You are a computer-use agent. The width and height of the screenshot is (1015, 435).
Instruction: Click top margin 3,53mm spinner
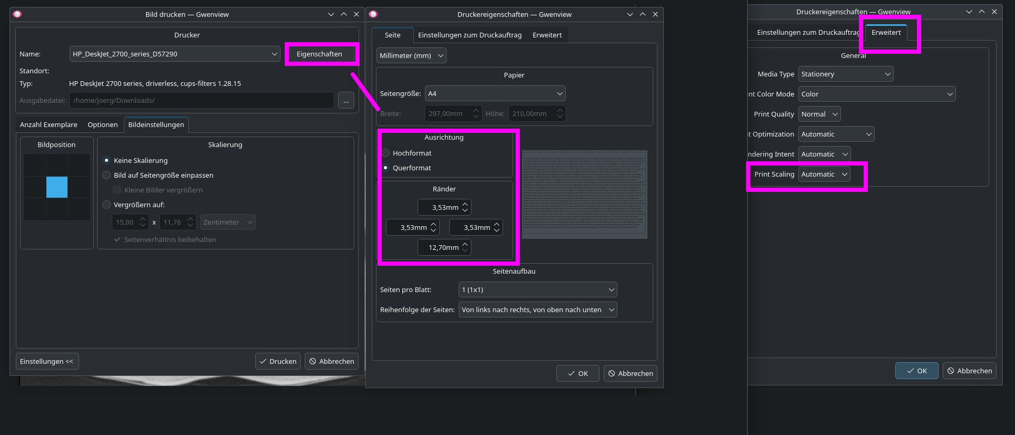click(x=444, y=207)
